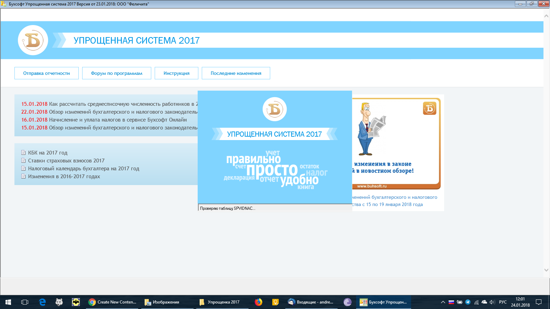Open Отправка отчетности button
This screenshot has height=309, width=550.
46,73
